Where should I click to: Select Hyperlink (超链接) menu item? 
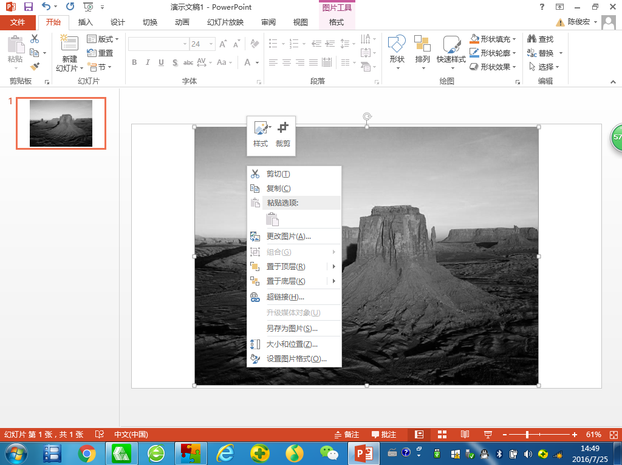point(294,297)
